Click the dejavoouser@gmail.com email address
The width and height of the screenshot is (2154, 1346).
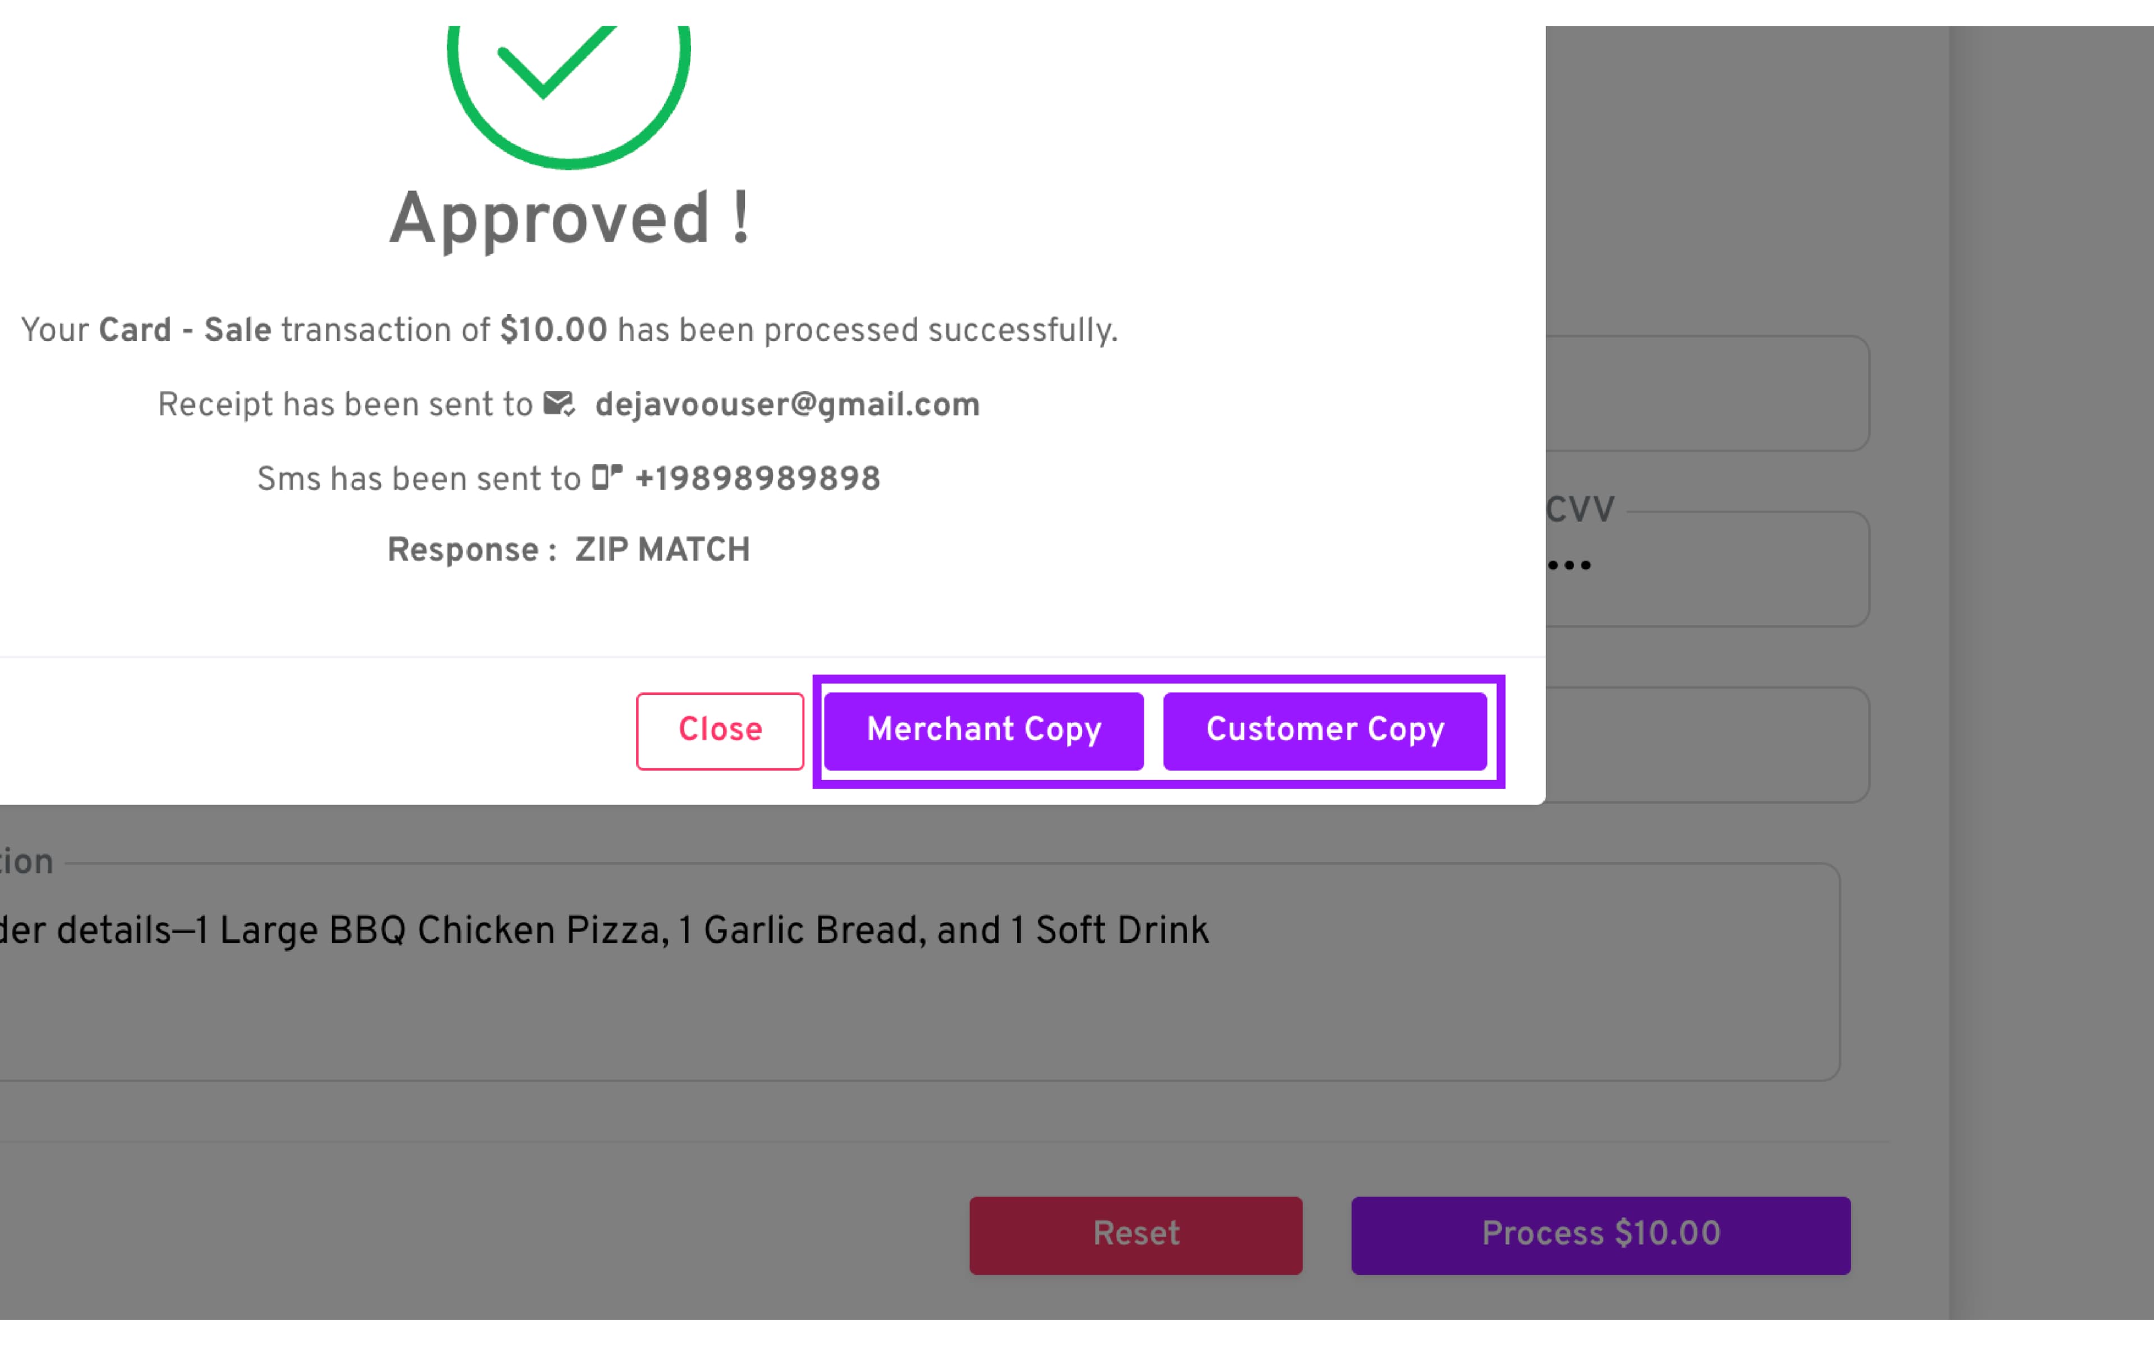(x=787, y=405)
